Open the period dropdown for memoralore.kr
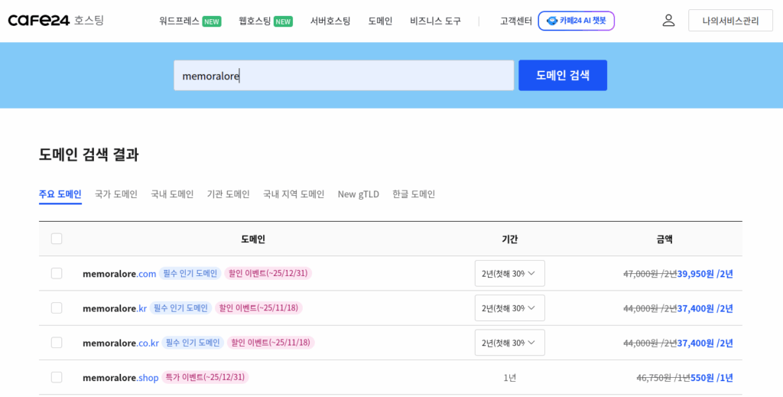 click(x=509, y=308)
